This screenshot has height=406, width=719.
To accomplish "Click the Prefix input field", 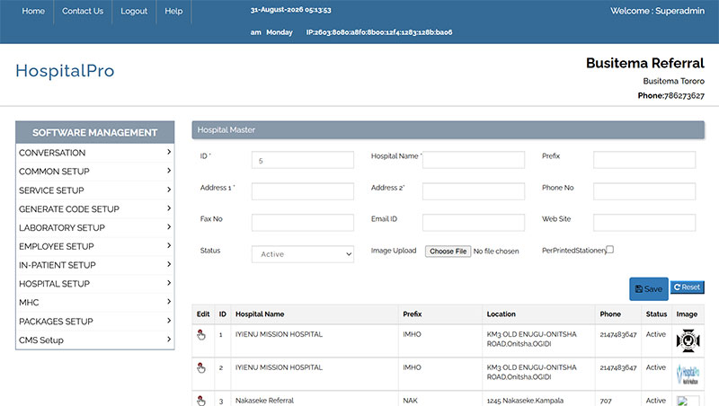I will 644,160.
